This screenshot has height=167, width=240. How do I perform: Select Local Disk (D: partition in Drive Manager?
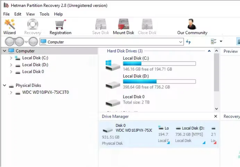coord(190,134)
